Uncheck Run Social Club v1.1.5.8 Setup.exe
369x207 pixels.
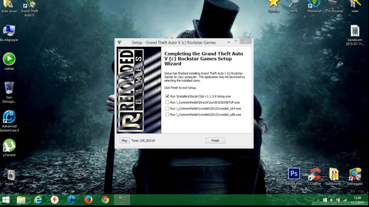coord(167,96)
